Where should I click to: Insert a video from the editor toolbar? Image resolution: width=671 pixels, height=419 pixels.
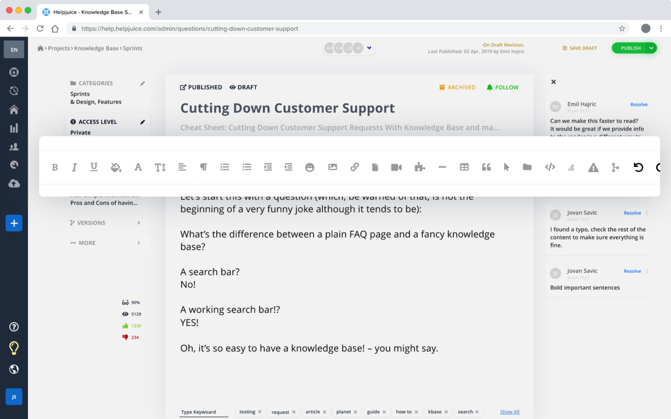pyautogui.click(x=396, y=167)
